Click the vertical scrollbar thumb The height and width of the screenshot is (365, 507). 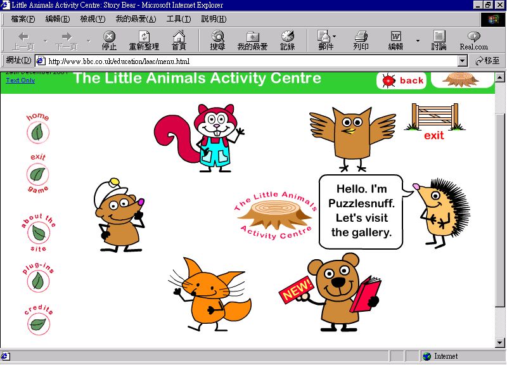[x=499, y=210]
